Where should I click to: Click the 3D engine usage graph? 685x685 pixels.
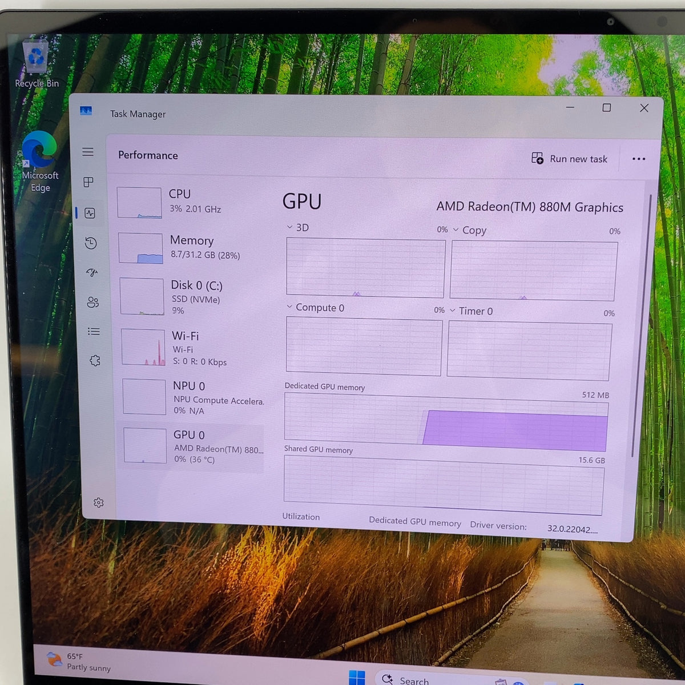pos(365,268)
